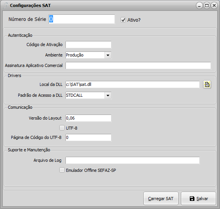The width and height of the screenshot is (220, 209).
Task: Uncheck the Ativo? checkbox
Action: click(123, 20)
